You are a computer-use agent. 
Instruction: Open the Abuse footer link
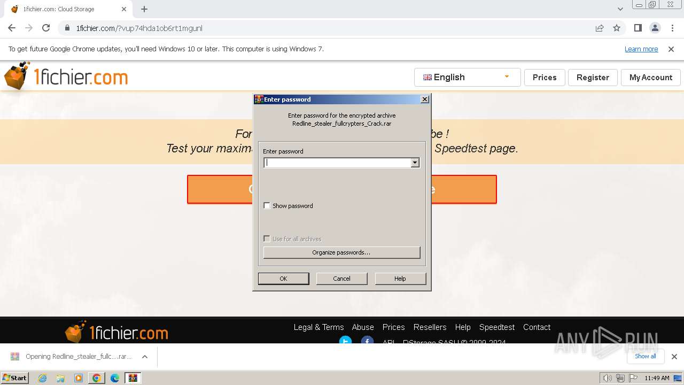coord(363,327)
